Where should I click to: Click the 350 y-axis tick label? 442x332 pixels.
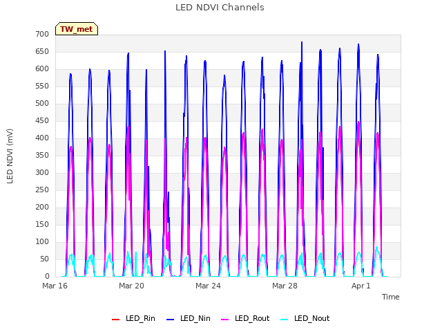[42, 155]
